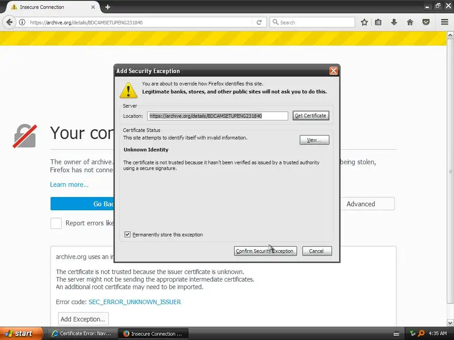Click the keyboard icon in taskbar
454x340 pixels.
tap(396, 334)
